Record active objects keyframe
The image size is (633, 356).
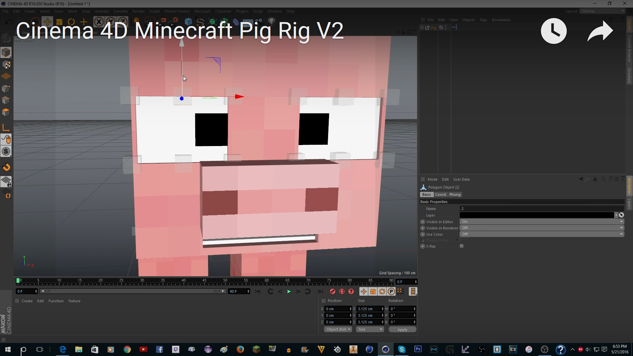coord(333,291)
